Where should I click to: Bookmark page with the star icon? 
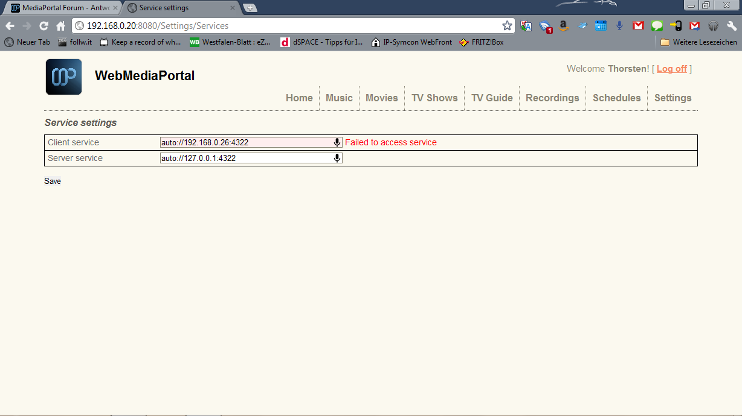[x=507, y=26]
